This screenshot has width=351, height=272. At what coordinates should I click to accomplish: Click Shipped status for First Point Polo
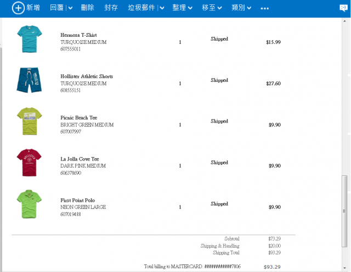(219, 204)
